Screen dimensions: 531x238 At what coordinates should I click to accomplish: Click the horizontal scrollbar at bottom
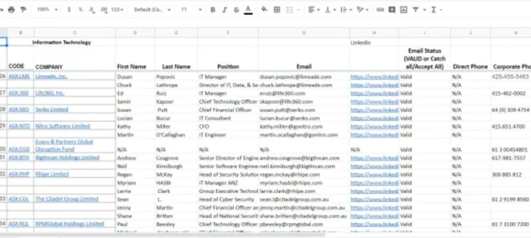click(163, 234)
